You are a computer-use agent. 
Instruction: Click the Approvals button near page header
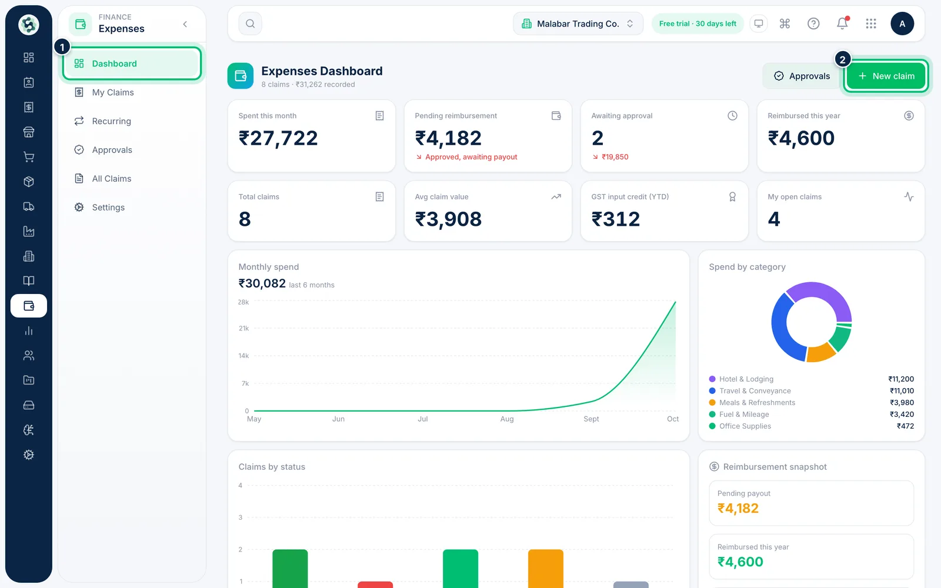(802, 76)
